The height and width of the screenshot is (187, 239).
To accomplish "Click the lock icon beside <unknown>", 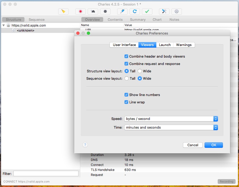I will pos(14,30).
